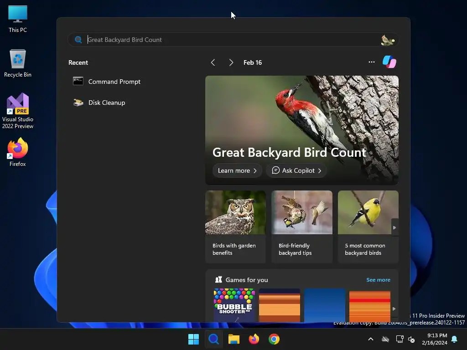
Task: Open Bird-friendly backyard tips card
Action: click(x=302, y=227)
